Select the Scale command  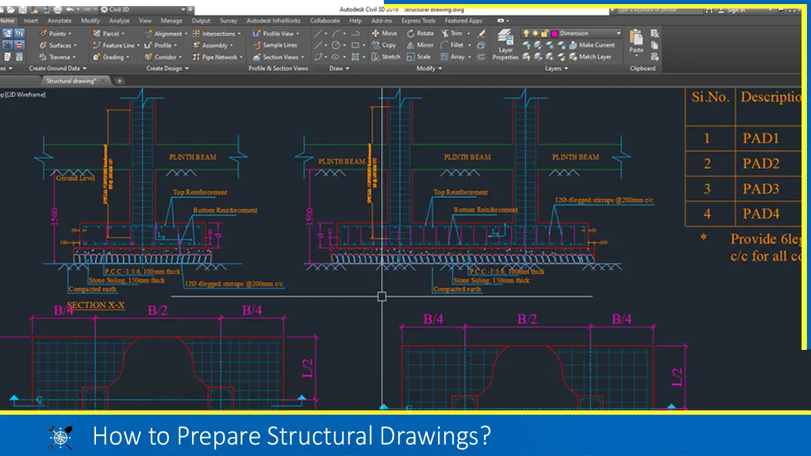pos(419,57)
